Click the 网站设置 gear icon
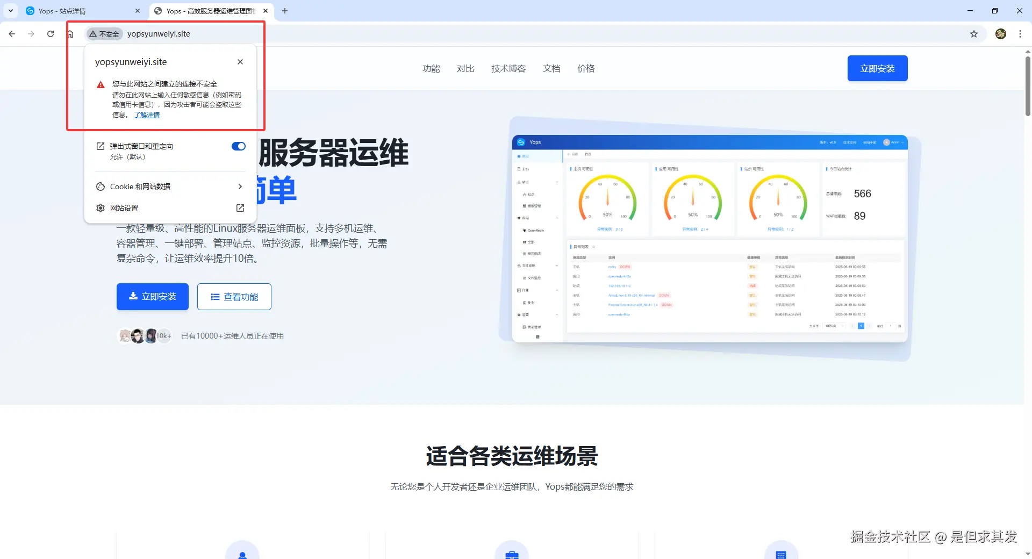The width and height of the screenshot is (1032, 559). click(x=101, y=208)
